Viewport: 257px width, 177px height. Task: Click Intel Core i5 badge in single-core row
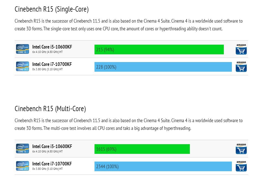click(x=22, y=49)
